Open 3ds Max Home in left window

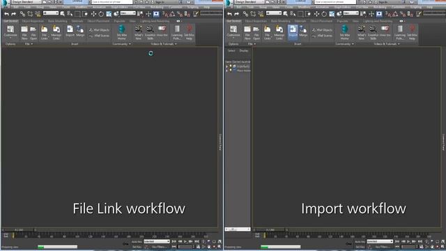pyautogui.click(x=121, y=32)
